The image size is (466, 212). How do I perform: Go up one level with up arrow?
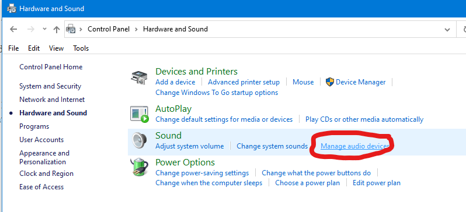click(x=57, y=29)
